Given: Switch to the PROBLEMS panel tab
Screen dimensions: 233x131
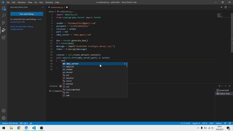Looking at the screenshot, I should tap(54, 86).
